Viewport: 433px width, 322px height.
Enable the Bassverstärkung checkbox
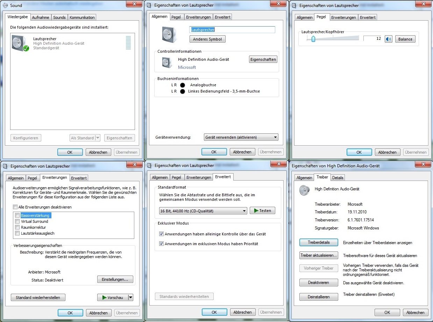(x=17, y=215)
